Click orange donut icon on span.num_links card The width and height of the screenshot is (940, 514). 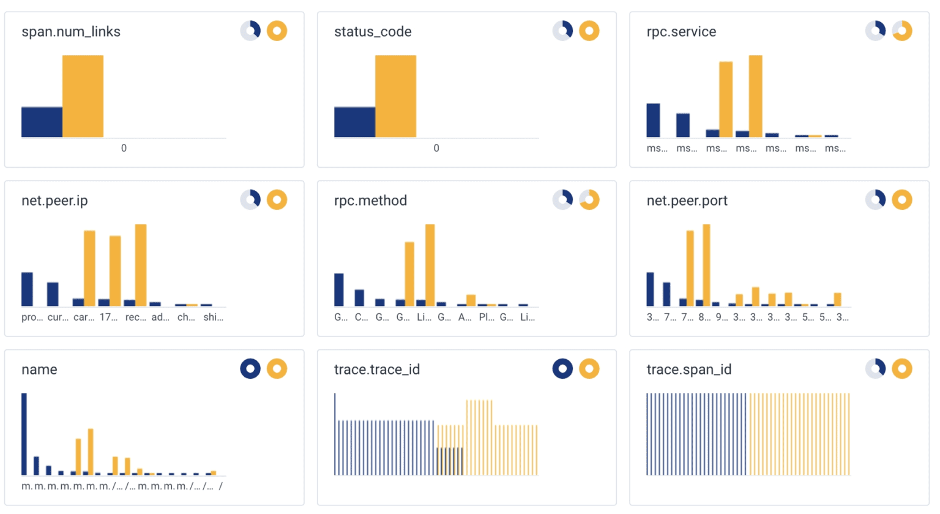tap(277, 31)
